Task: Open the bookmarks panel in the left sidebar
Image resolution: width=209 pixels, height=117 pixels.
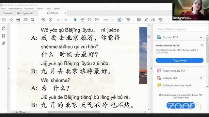Action: tap(4, 36)
